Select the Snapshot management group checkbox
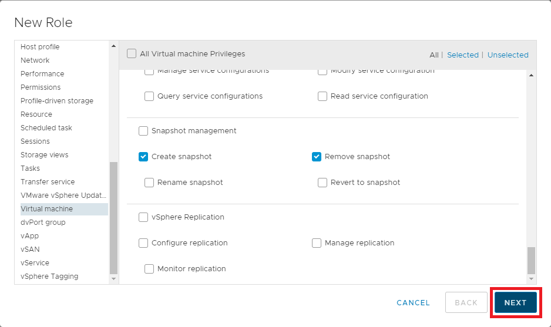551x327 pixels. click(x=143, y=131)
